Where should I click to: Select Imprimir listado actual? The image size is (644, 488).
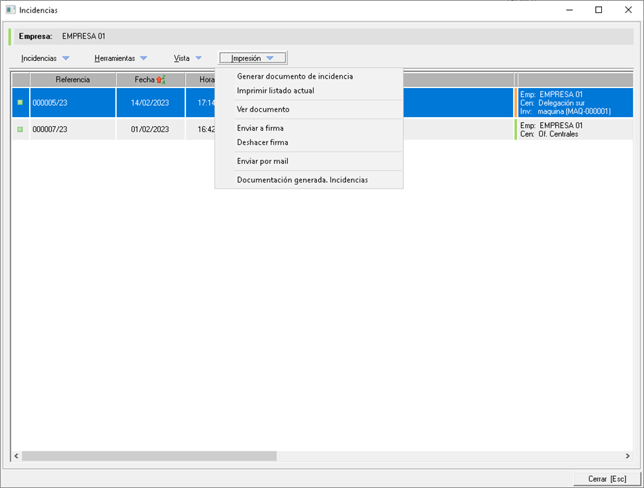[276, 91]
